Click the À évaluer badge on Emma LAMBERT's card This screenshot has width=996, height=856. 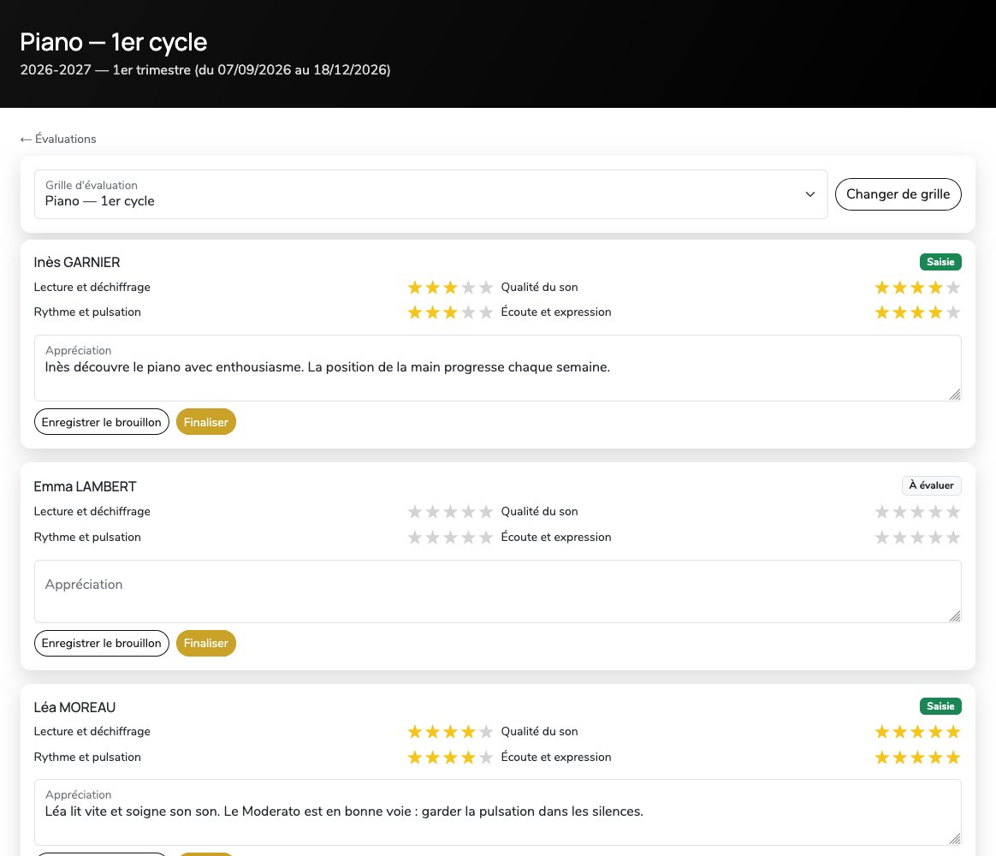[x=931, y=485]
